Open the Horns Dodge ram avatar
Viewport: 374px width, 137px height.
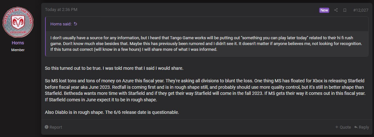(18, 22)
